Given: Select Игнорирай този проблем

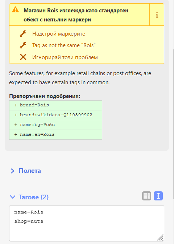Looking at the screenshot, I should point(65,57).
